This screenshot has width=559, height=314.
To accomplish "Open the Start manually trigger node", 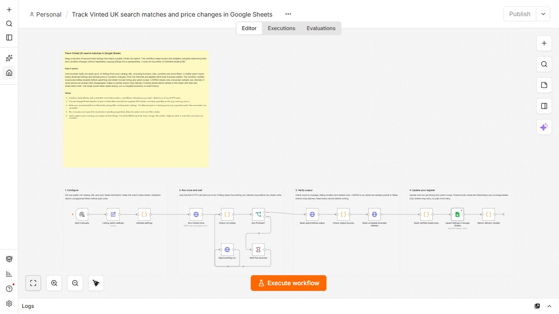I will tap(82, 214).
